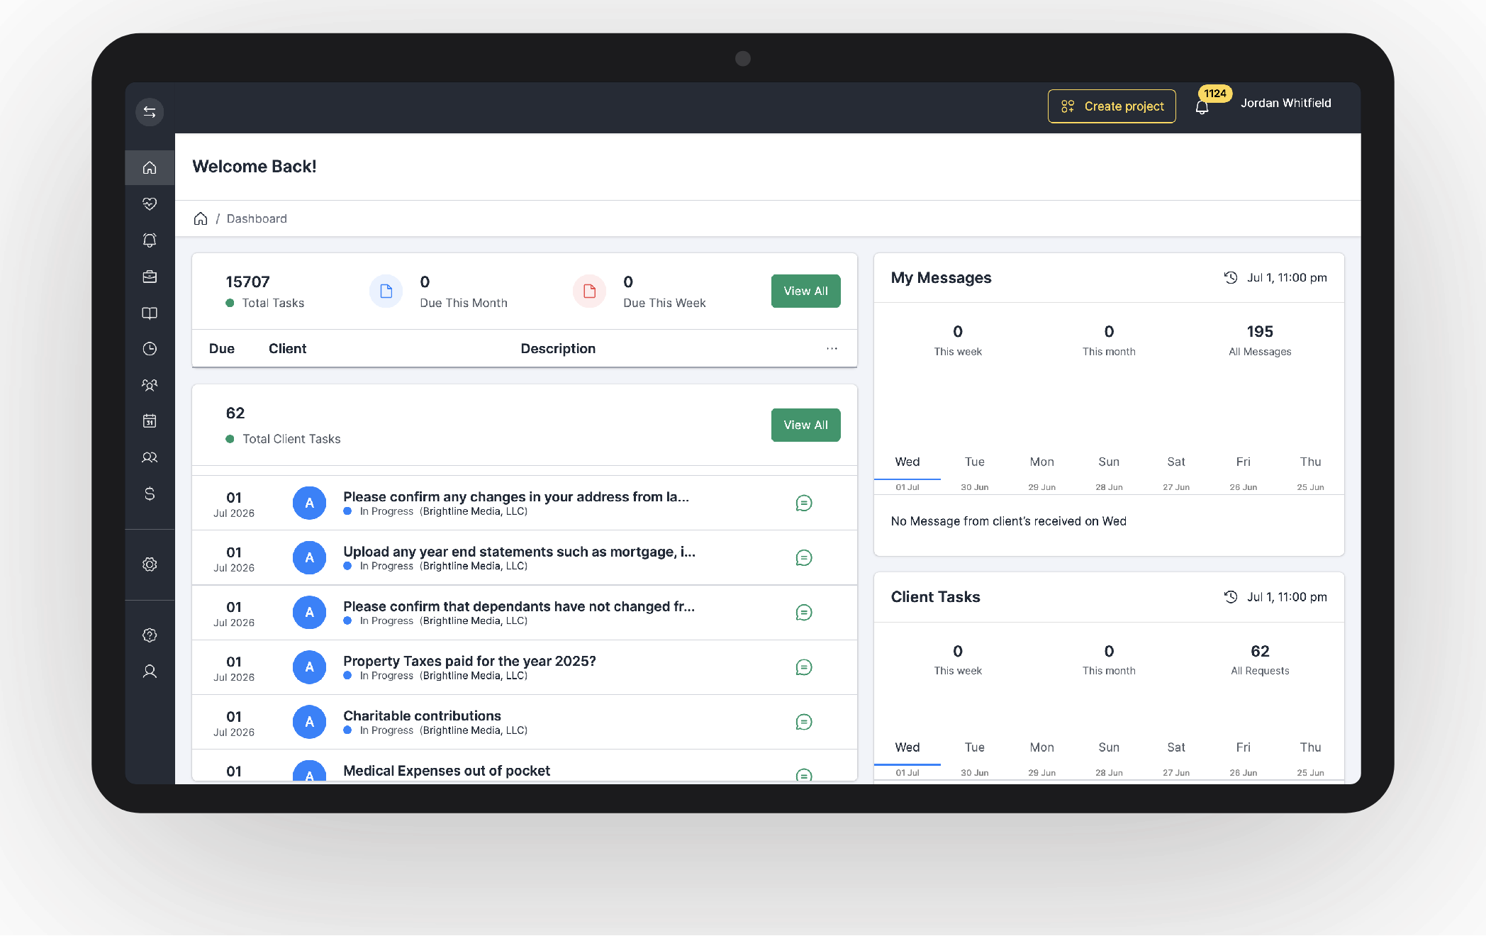Select Mon 29 Jun tab in My Messages

pos(1042,473)
